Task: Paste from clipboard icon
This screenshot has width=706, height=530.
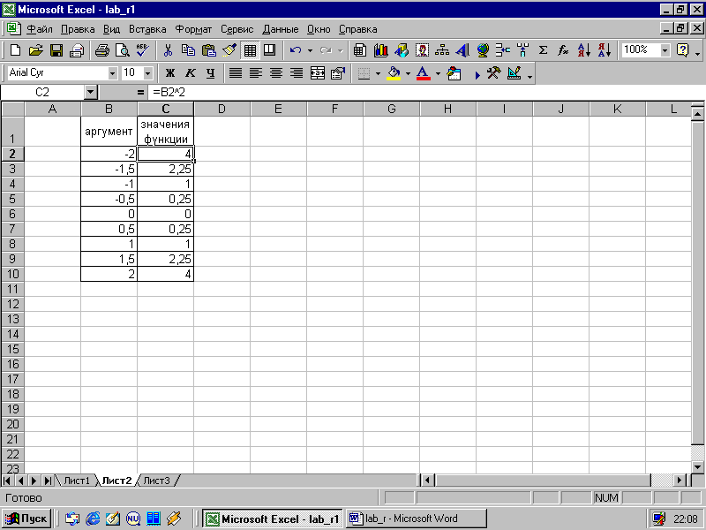Action: [x=209, y=50]
